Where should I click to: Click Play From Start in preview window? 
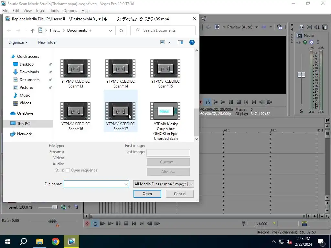[215, 102]
